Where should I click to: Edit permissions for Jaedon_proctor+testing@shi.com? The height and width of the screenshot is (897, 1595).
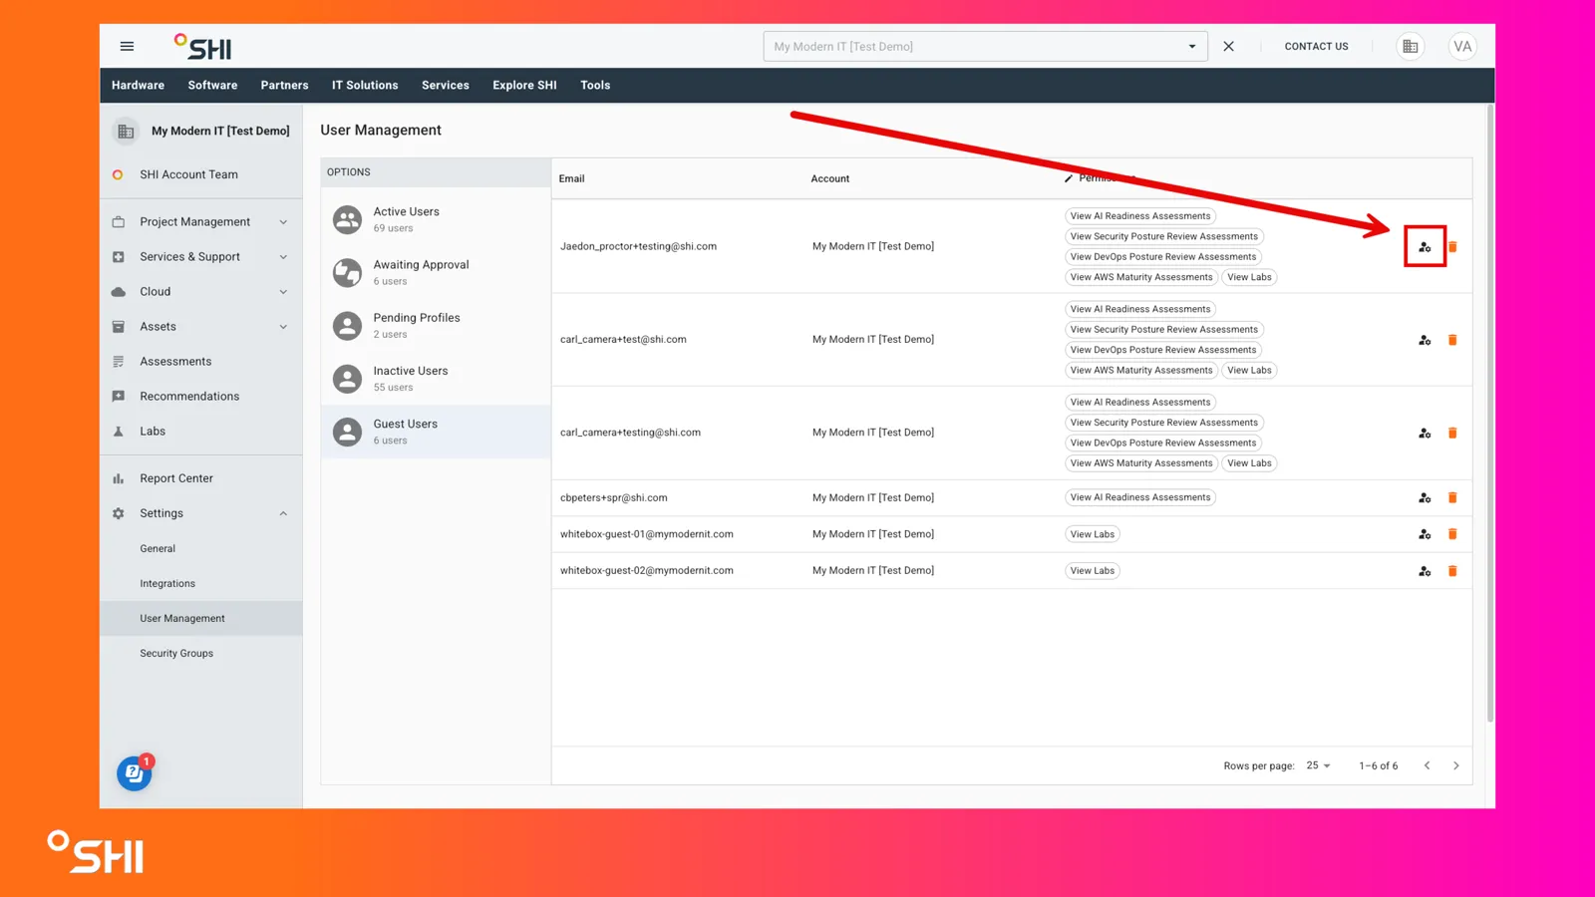[x=1425, y=247]
